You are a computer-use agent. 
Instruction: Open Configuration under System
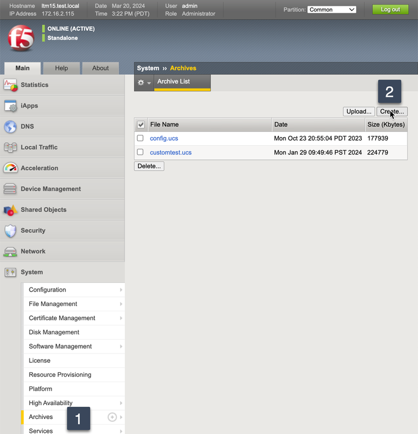[74, 290]
